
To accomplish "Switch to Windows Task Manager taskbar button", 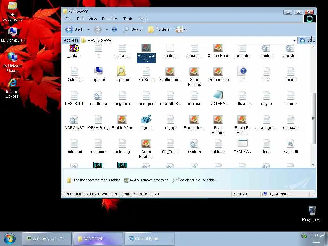I will (x=47, y=239).
